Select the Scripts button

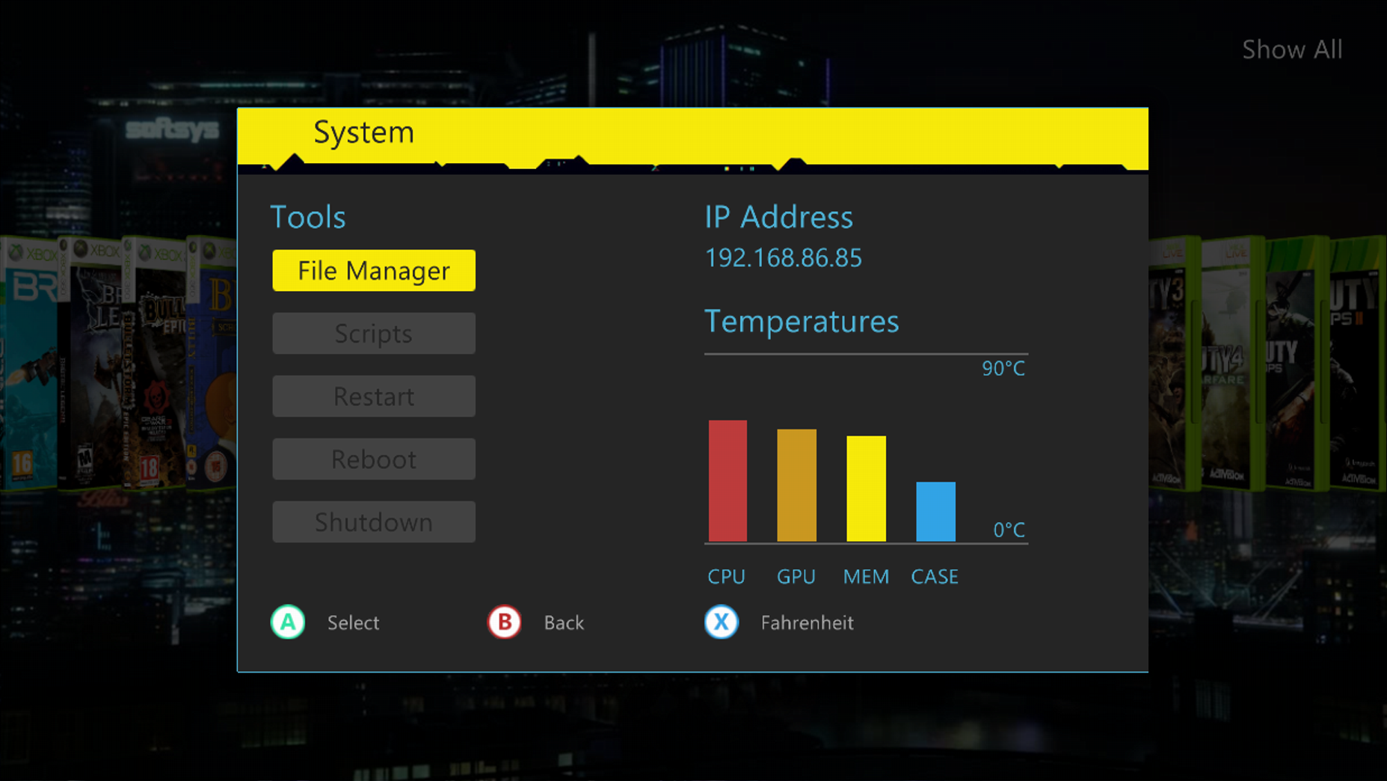(x=374, y=333)
